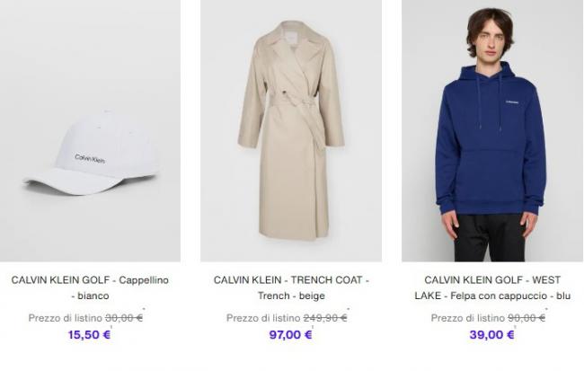Click 'Prezzo di listino' under the cap
The image size is (584, 371).
pyautogui.click(x=66, y=318)
